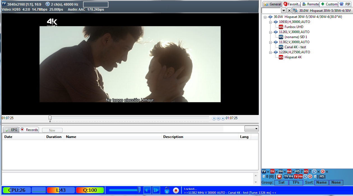Open the PIP tab
The image size is (353, 196).
point(345,4)
